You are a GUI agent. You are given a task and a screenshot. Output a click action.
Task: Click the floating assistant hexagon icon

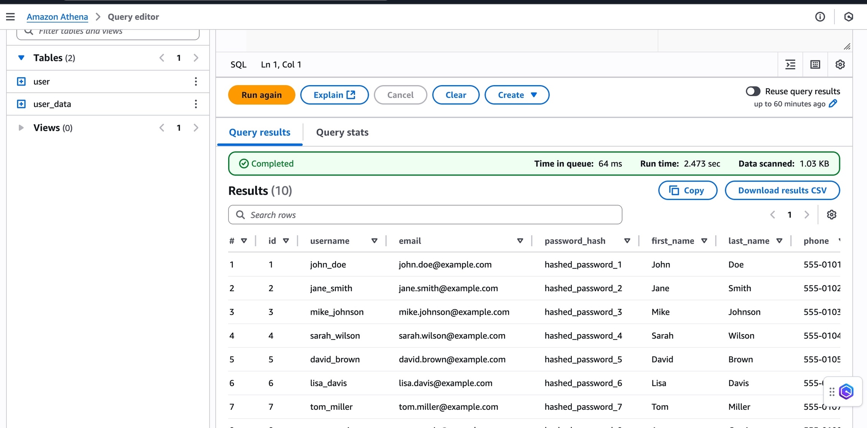[x=846, y=392]
